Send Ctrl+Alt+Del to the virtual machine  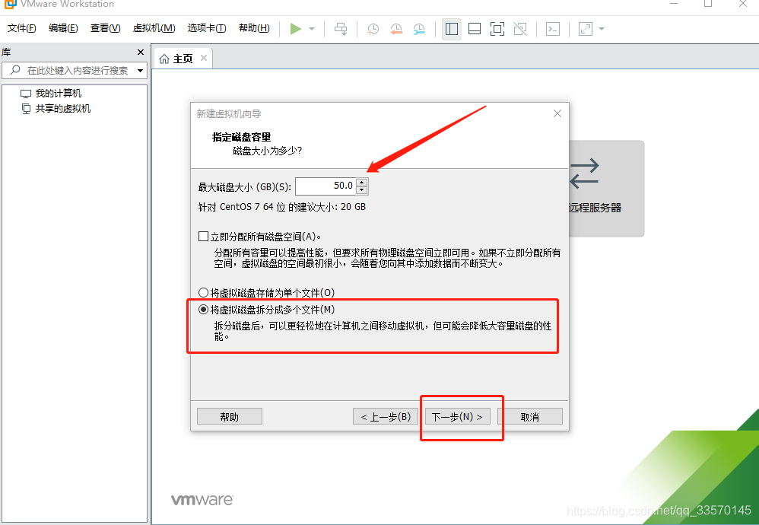[341, 28]
